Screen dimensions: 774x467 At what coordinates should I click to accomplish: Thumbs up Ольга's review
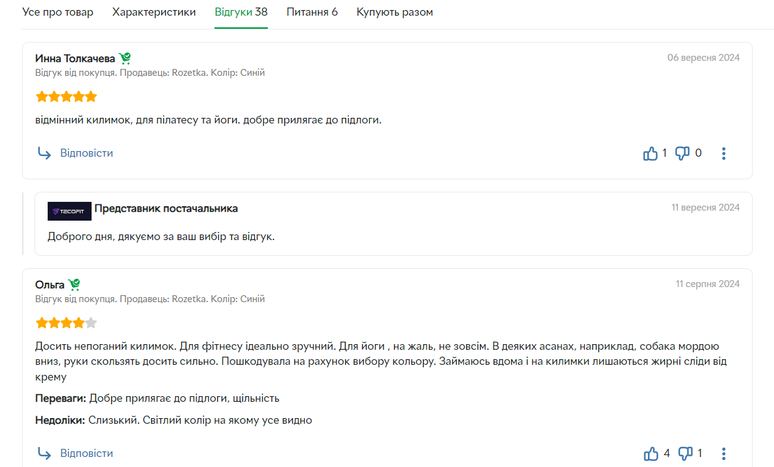click(x=651, y=453)
